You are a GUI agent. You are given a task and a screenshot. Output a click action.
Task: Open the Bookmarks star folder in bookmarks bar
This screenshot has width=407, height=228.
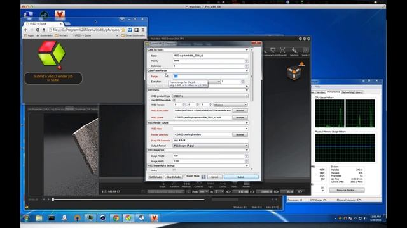point(45,35)
